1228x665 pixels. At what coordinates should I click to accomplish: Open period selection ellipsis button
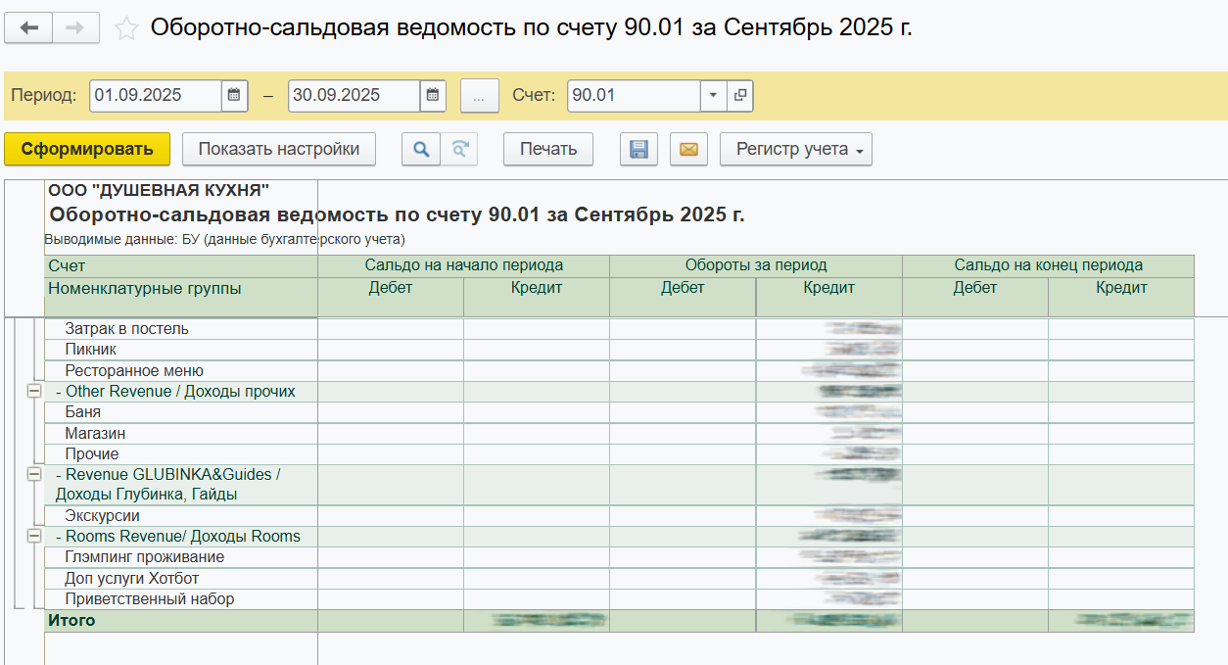click(x=479, y=95)
